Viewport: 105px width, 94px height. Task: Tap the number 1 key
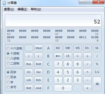pos(58,80)
